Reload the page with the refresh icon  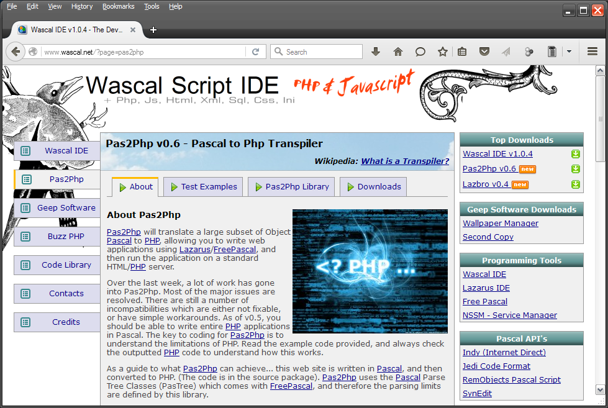pyautogui.click(x=256, y=52)
